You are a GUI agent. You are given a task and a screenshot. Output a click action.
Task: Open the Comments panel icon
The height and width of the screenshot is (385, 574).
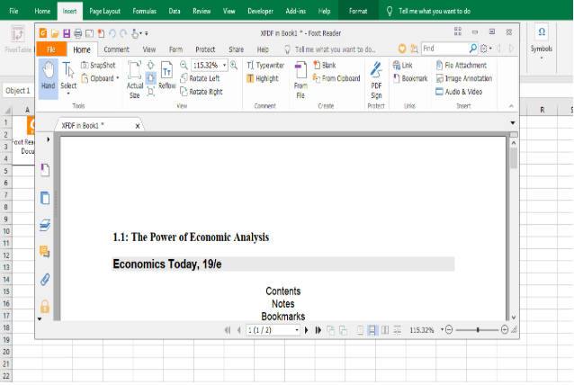[45, 252]
